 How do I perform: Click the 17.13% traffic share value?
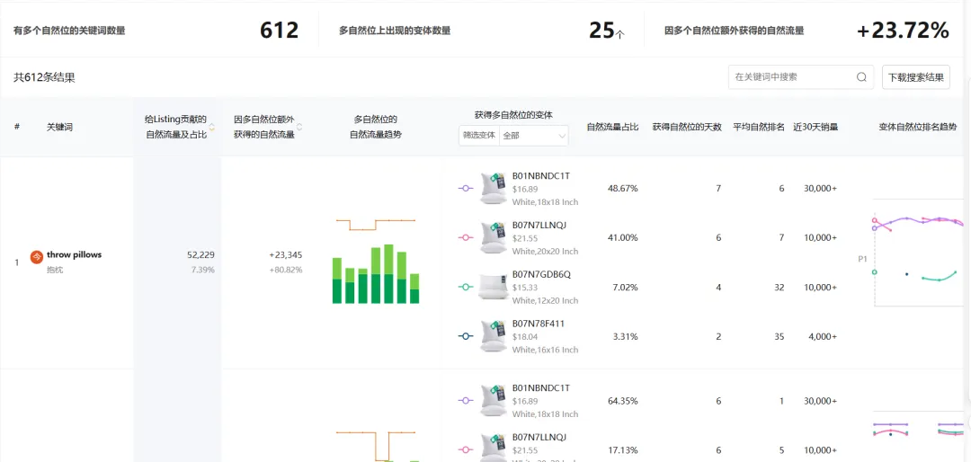(x=623, y=450)
